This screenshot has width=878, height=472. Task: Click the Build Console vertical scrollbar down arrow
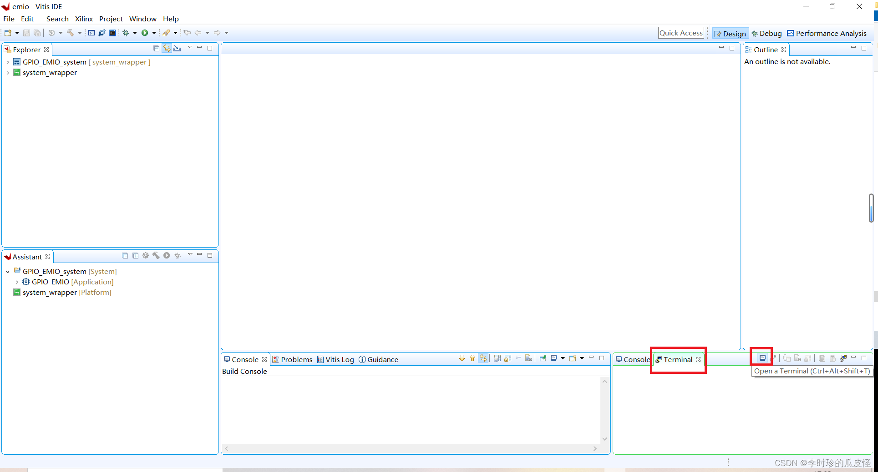pos(604,439)
